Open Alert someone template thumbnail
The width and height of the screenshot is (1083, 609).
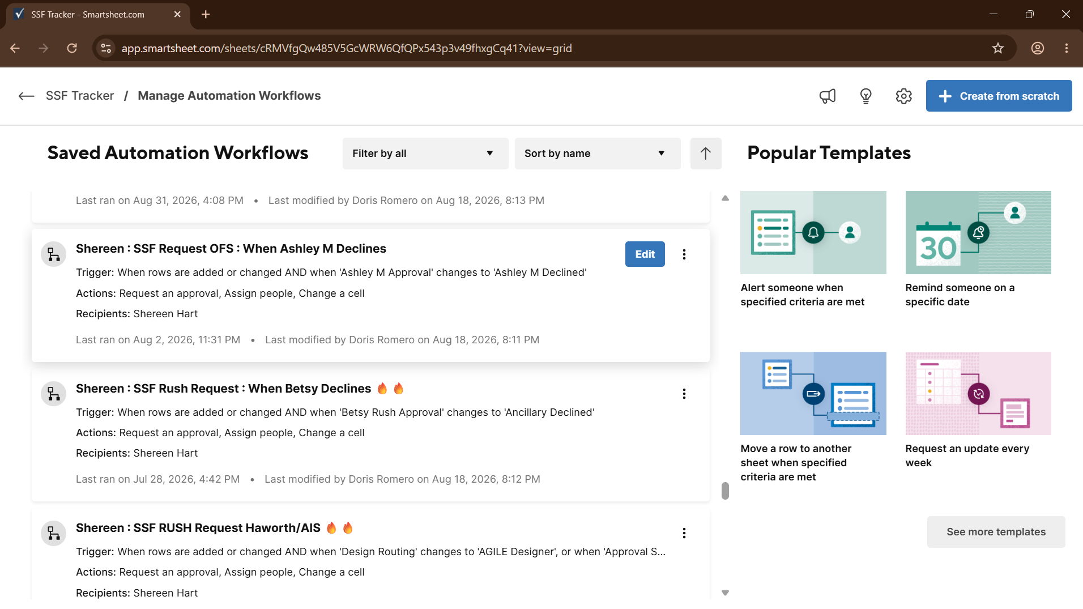point(813,233)
